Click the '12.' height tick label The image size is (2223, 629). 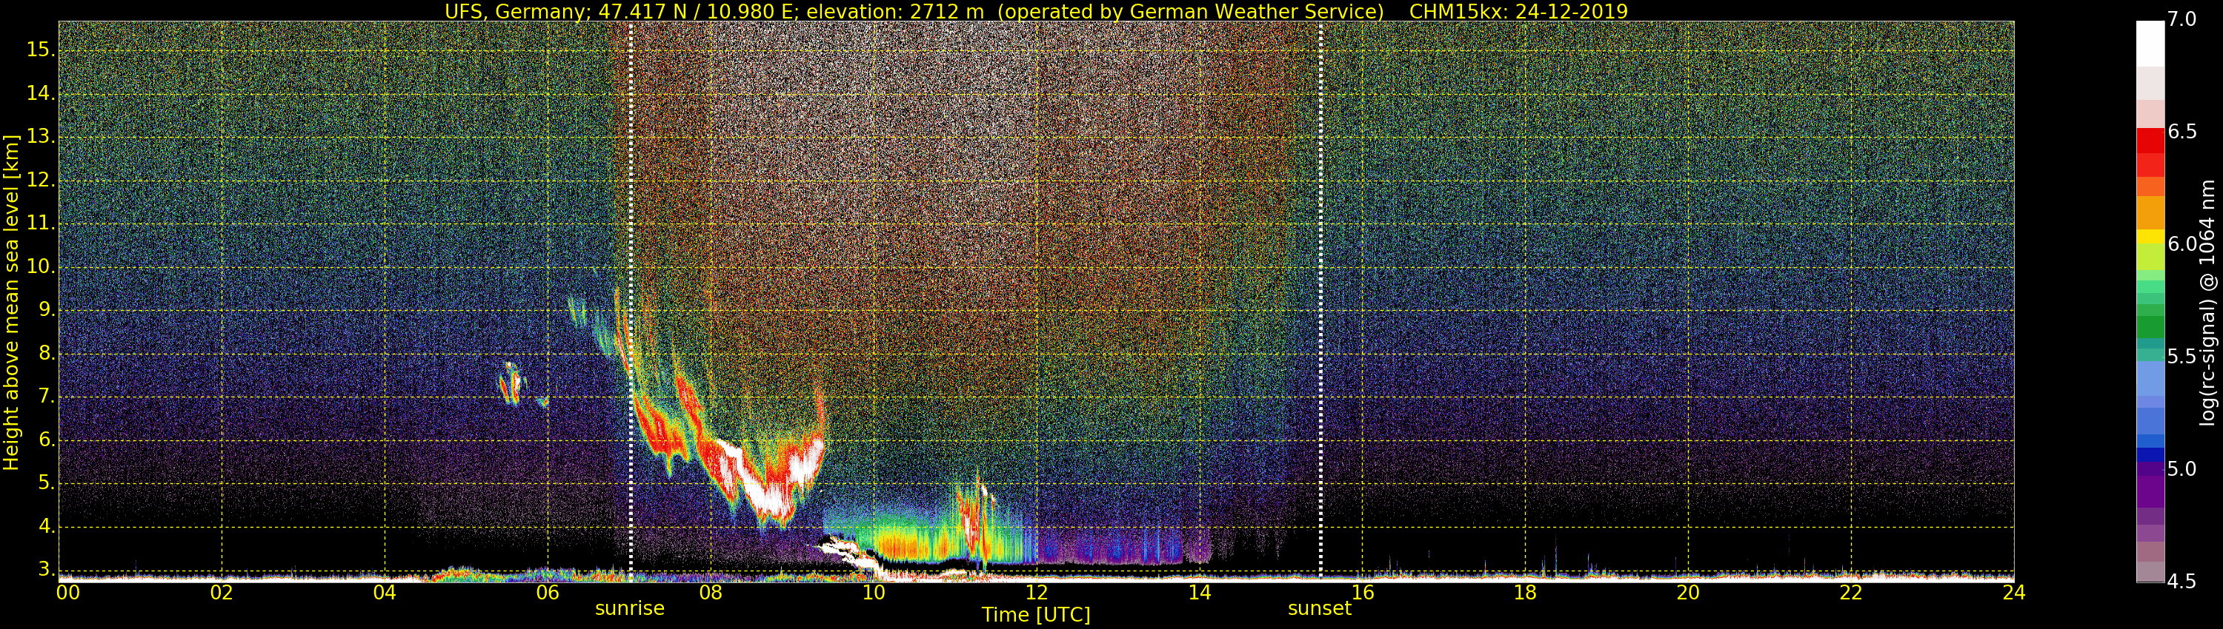point(41,180)
